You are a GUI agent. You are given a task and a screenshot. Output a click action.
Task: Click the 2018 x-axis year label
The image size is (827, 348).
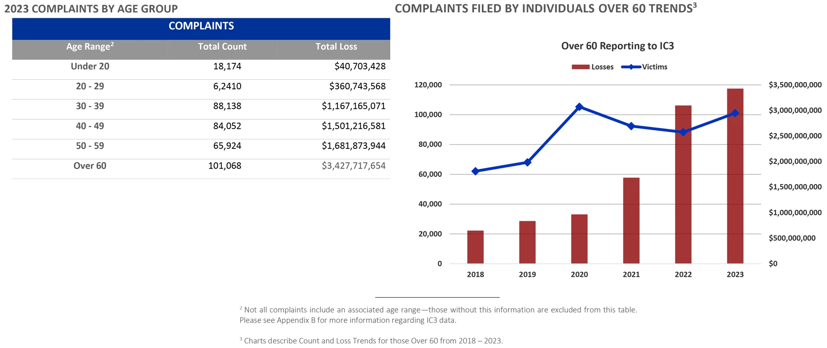pos(476,275)
